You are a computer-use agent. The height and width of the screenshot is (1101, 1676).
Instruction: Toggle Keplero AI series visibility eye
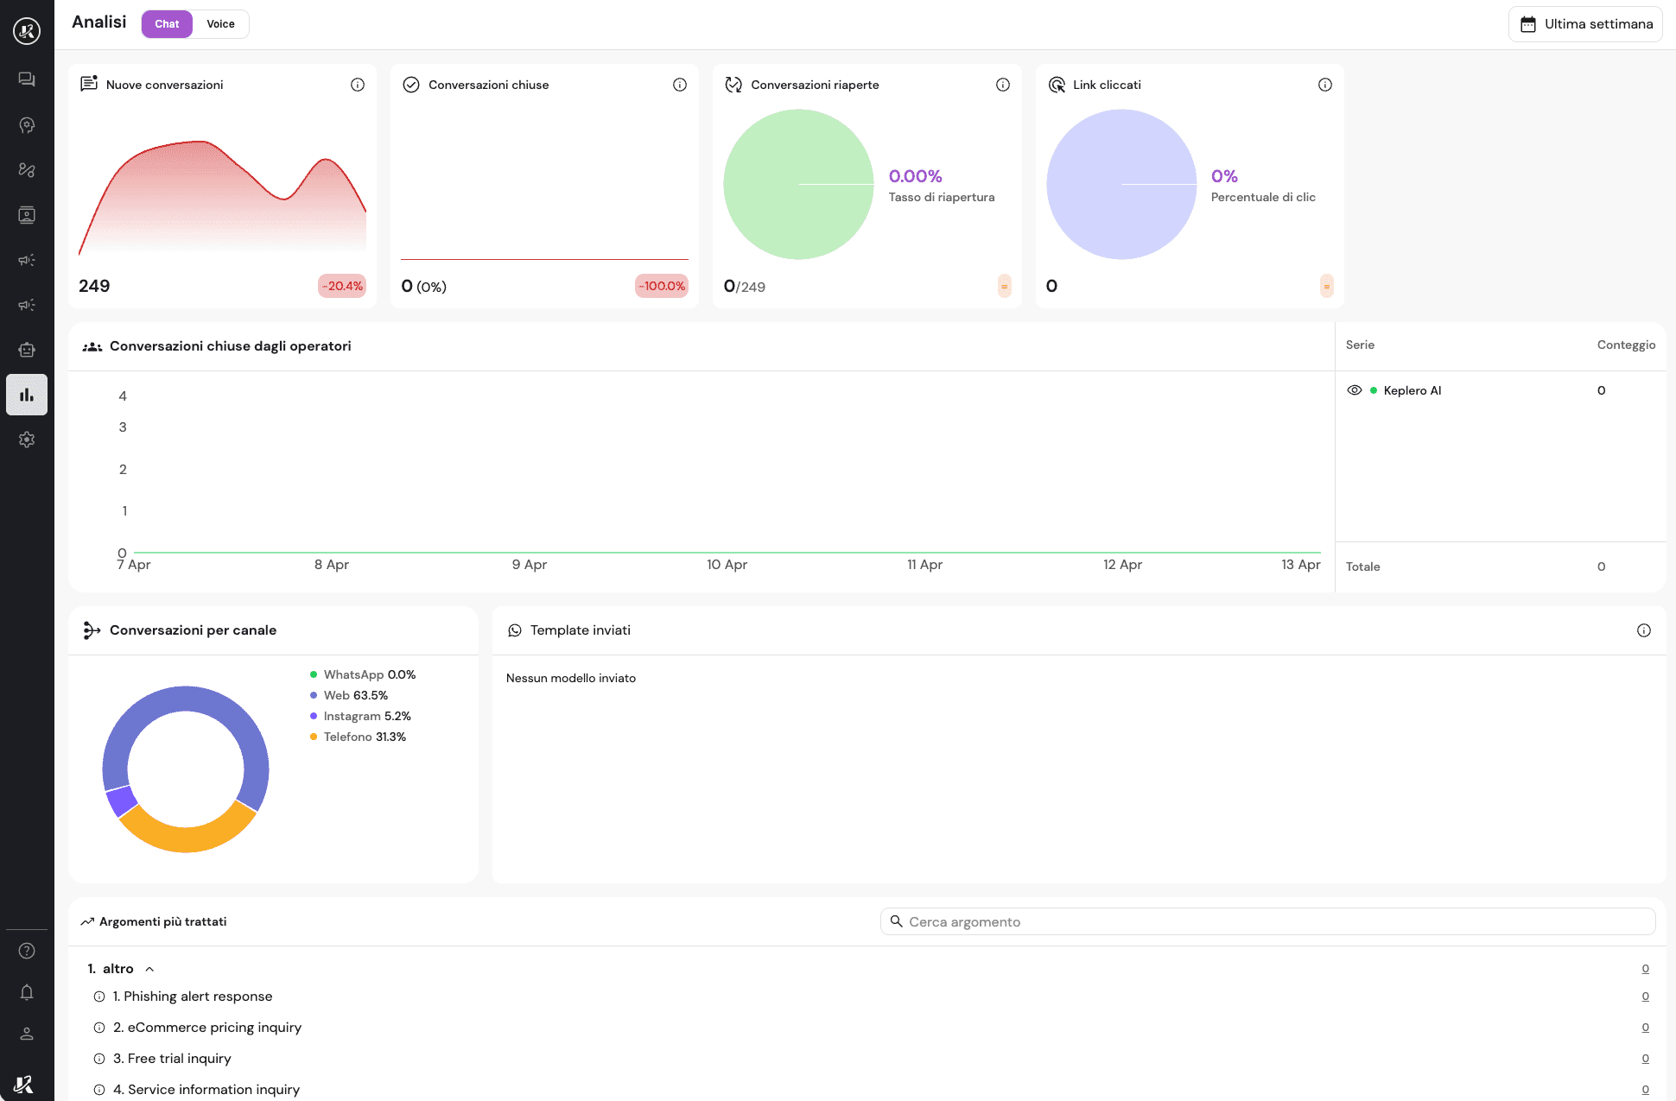pos(1355,390)
